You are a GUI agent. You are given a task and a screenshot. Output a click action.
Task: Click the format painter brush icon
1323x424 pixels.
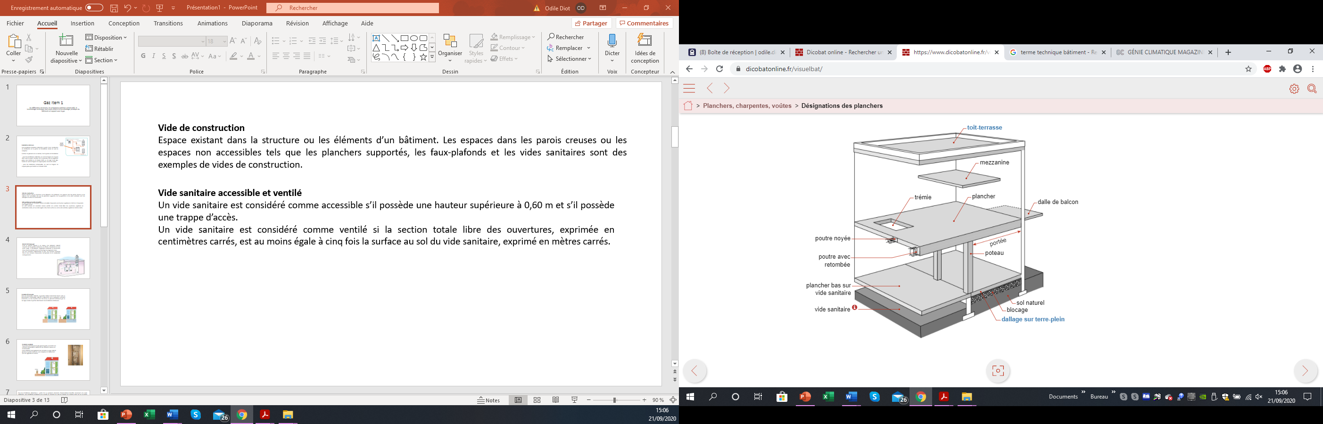click(29, 60)
